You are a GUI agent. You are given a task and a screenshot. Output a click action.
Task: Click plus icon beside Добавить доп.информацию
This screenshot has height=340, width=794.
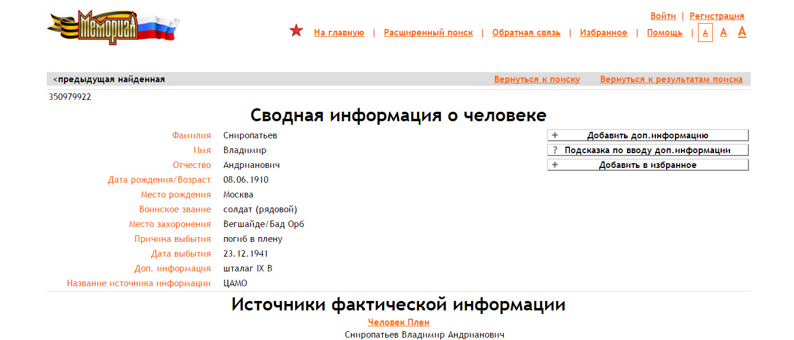(x=555, y=135)
